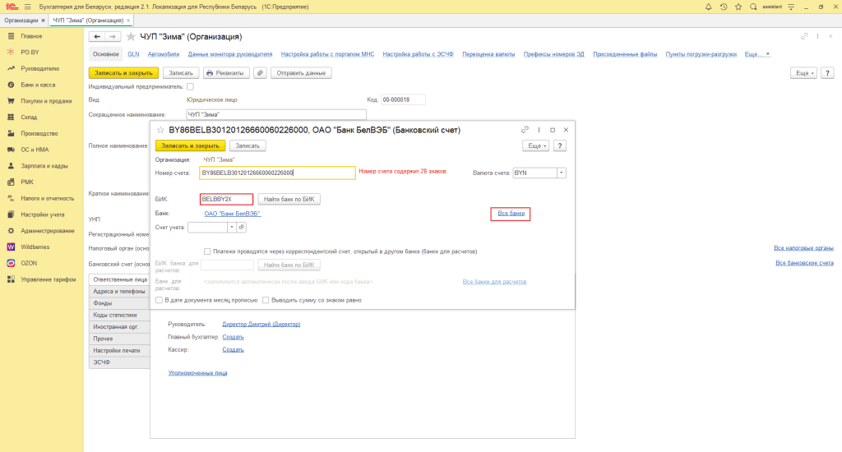
Task: Click the back arrow navigation button
Action: pos(96,37)
